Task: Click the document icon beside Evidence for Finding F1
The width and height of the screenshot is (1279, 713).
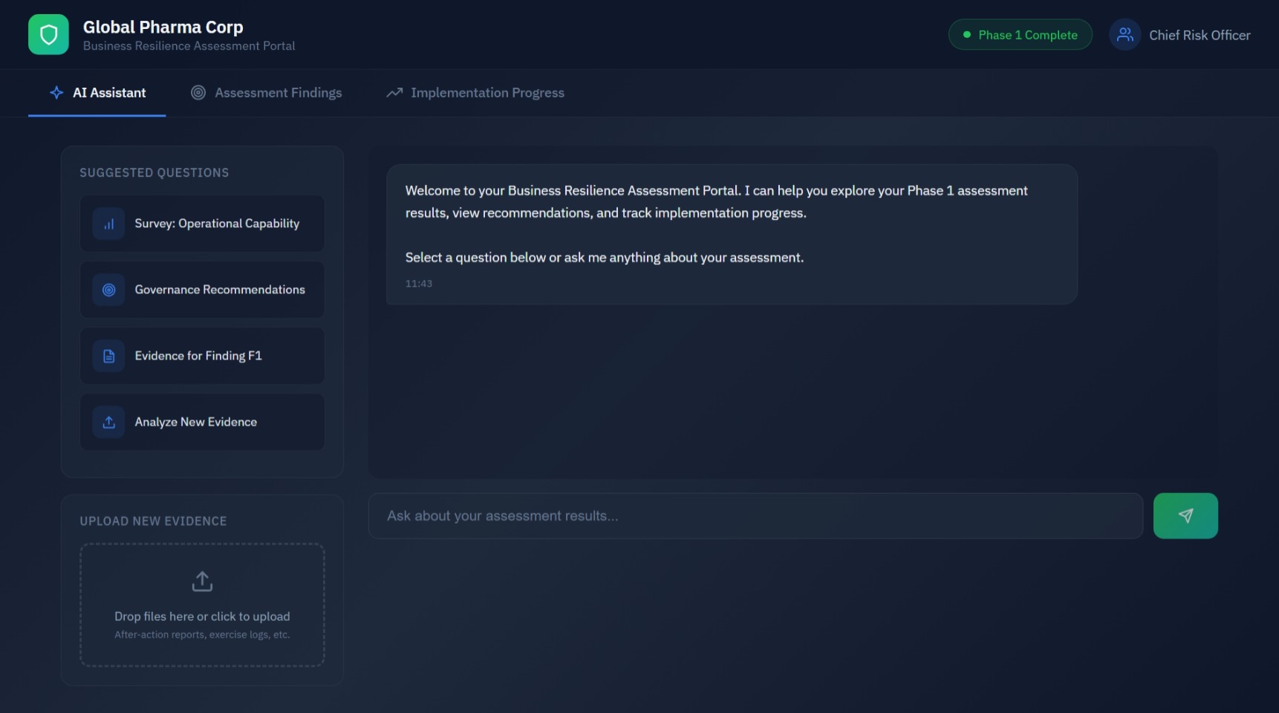Action: pos(108,356)
